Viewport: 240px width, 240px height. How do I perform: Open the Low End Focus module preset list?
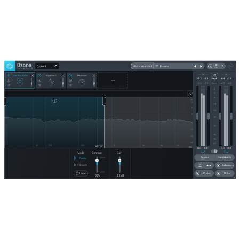pyautogui.click(x=9, y=85)
